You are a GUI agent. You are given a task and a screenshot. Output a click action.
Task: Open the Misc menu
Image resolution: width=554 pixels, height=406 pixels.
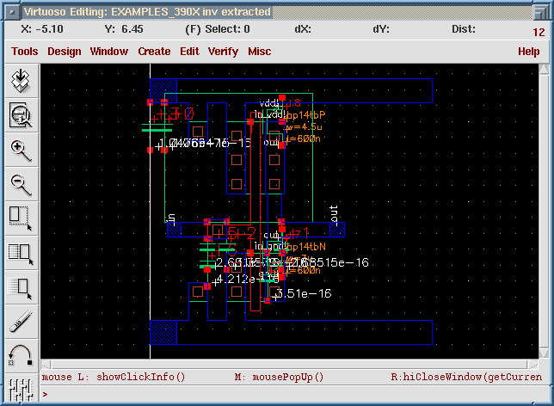point(259,52)
